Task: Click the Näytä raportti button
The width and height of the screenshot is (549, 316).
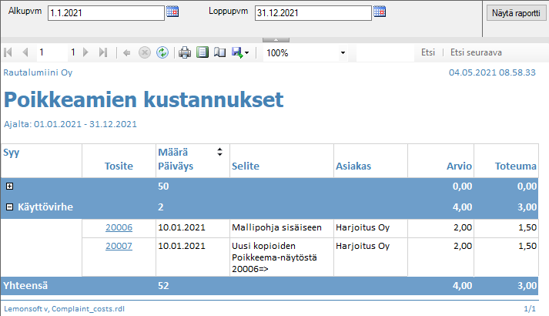Action: tap(516, 13)
